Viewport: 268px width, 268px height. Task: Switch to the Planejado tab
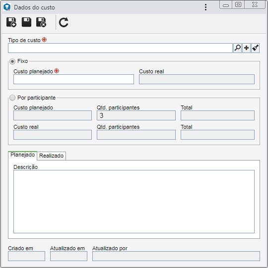click(x=22, y=156)
